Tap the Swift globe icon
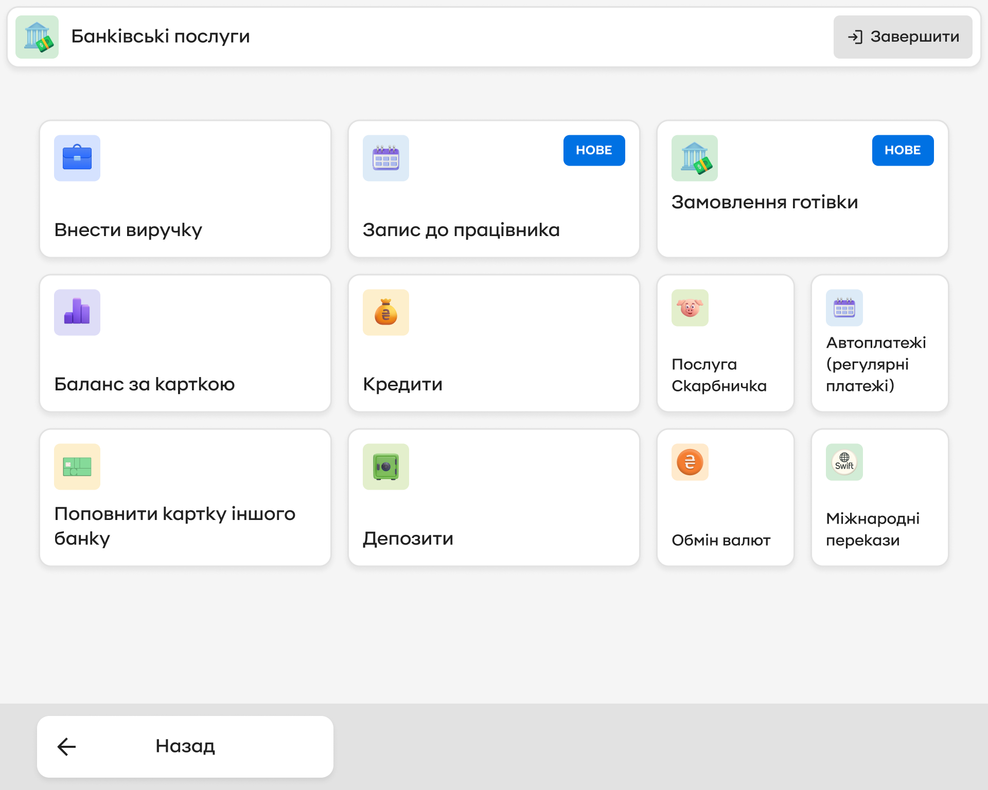 (x=844, y=462)
